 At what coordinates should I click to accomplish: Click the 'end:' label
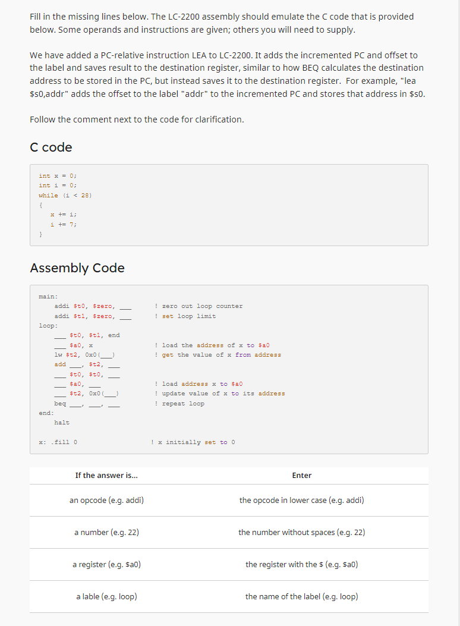point(46,413)
